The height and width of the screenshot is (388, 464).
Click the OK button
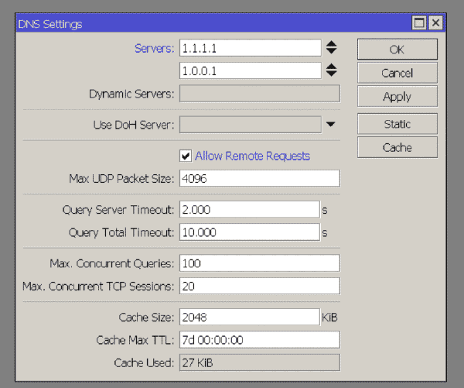tap(397, 50)
